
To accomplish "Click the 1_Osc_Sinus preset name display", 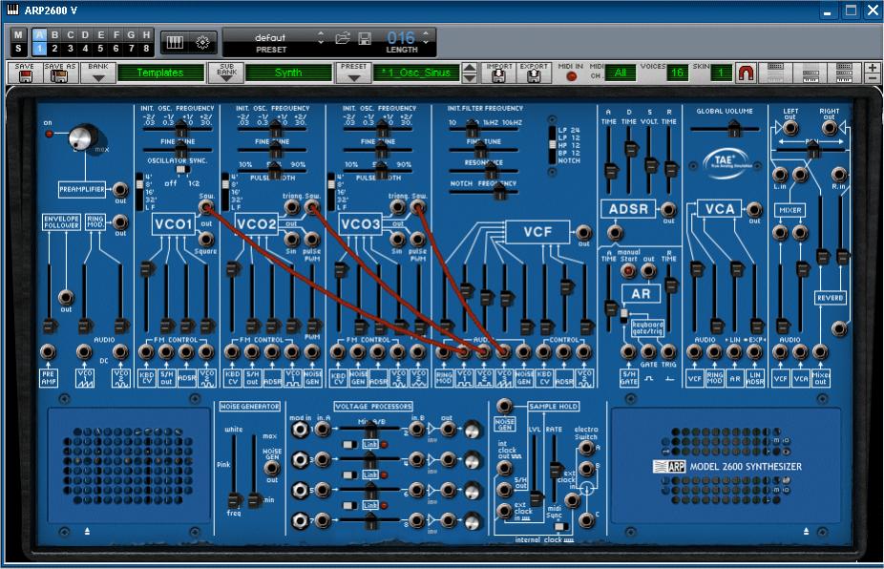I will pyautogui.click(x=416, y=73).
